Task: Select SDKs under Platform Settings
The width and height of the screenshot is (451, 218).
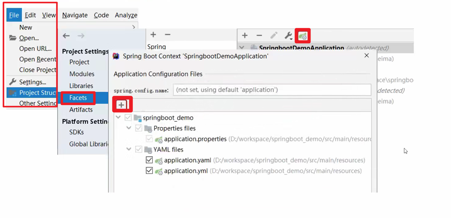Action: coord(76,132)
